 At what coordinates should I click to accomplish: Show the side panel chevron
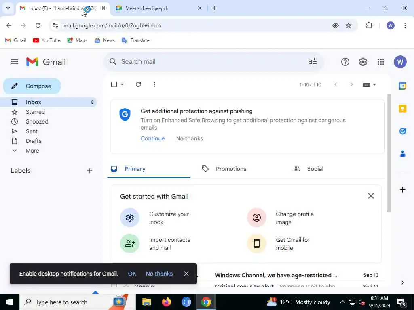[x=402, y=283]
